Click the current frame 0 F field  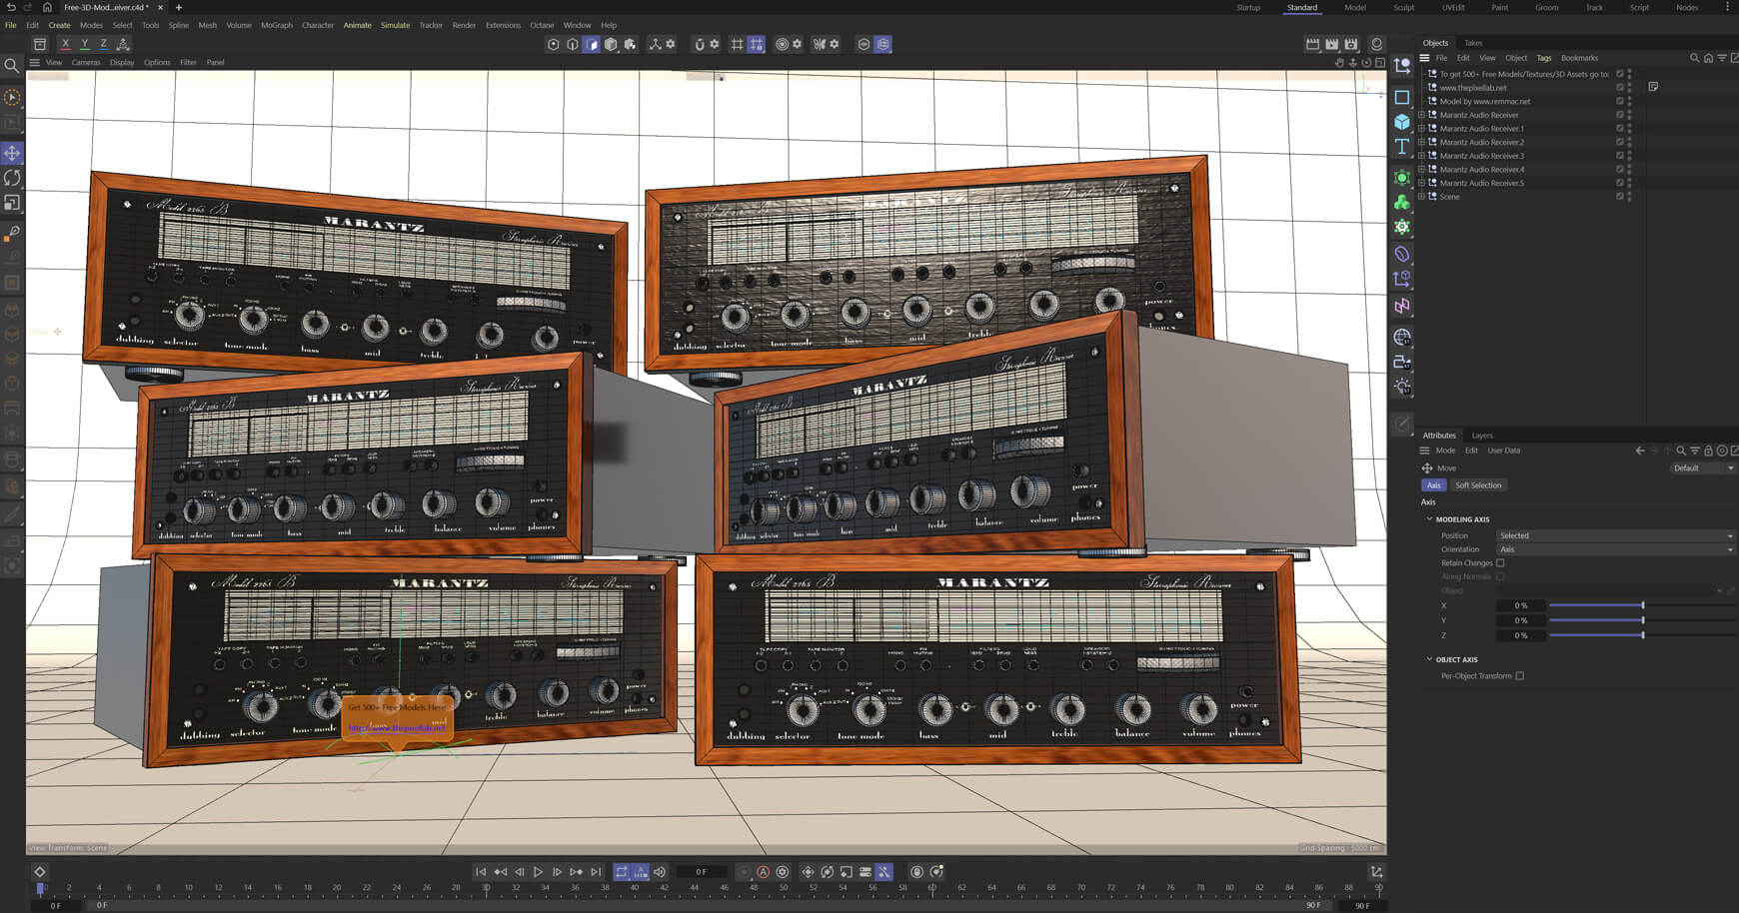702,872
